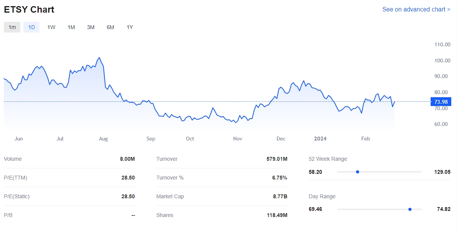The image size is (457, 235).
Task: Click the Nov label on time axis
Action: (x=237, y=139)
